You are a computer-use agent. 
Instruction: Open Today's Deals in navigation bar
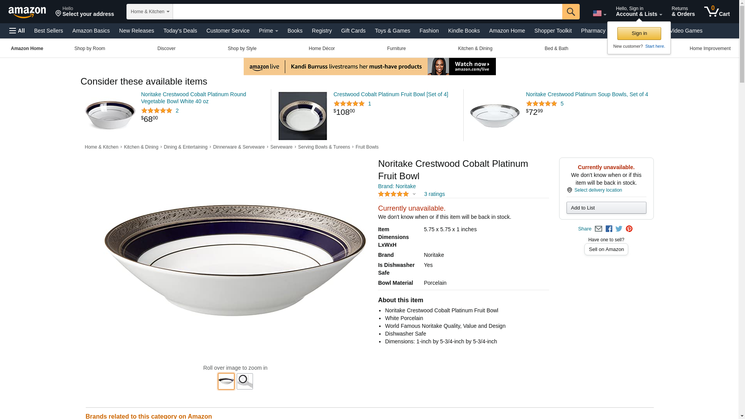[180, 31]
